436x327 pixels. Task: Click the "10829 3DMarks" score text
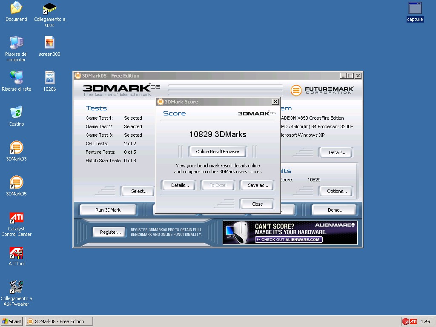coord(218,135)
